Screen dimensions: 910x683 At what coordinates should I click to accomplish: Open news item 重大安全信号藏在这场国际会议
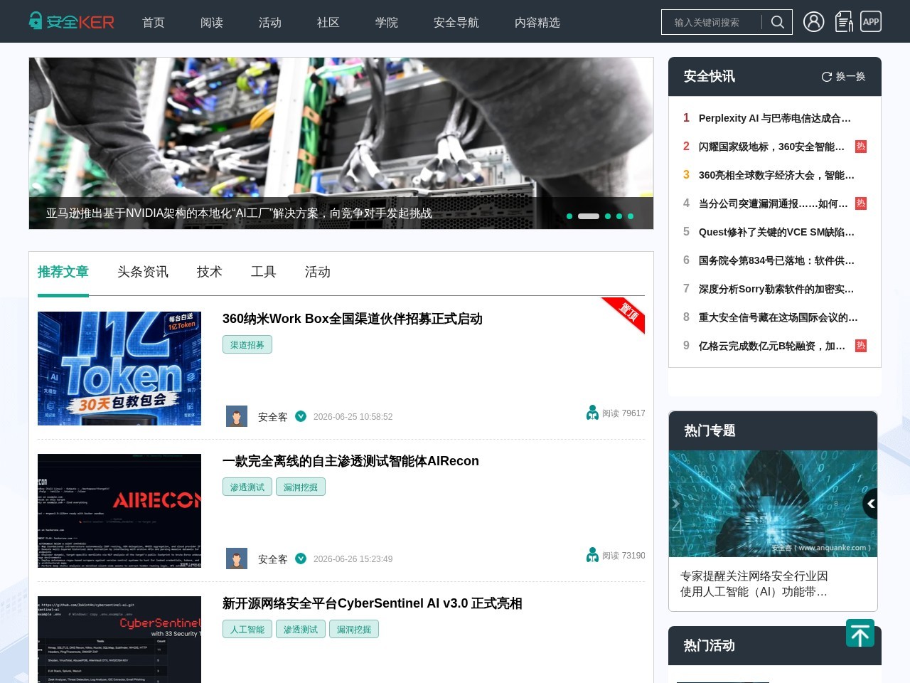tap(778, 317)
